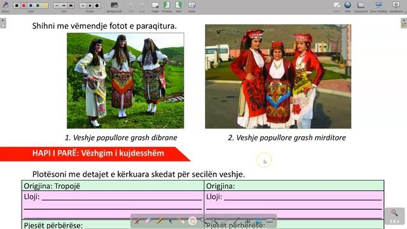The width and height of the screenshot is (407, 229).
Task: Click the left 'Pjesët përbërëse:' label
Action: (x=53, y=225)
